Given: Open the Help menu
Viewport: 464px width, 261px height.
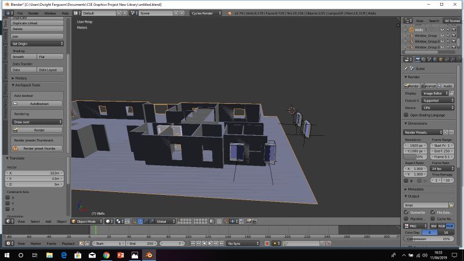Looking at the screenshot, I should 65,13.
